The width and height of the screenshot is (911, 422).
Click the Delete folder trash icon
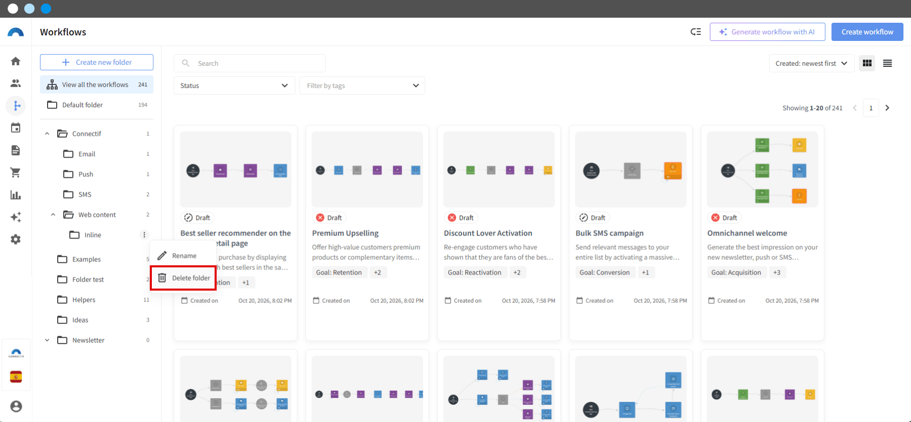(x=162, y=277)
